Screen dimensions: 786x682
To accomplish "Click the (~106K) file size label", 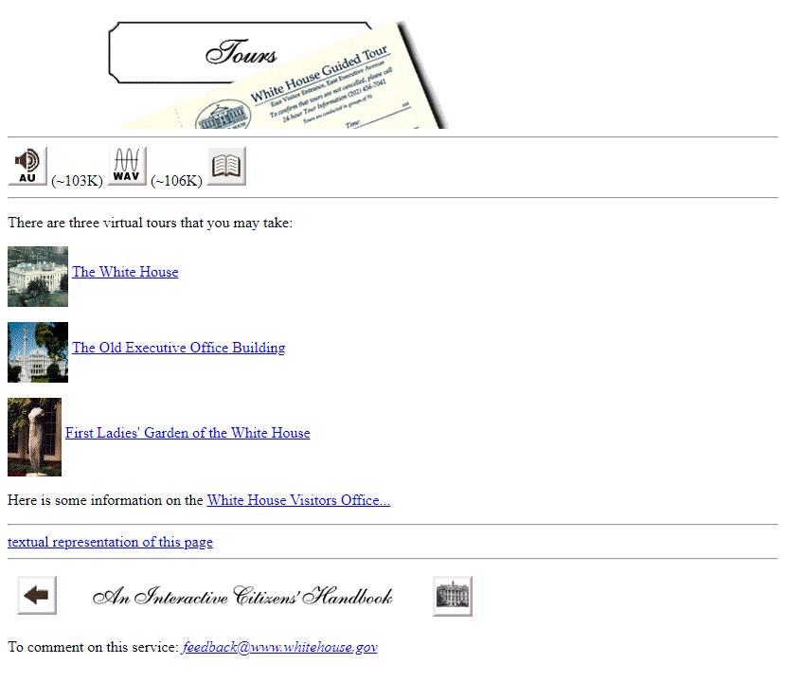I will coord(176,181).
